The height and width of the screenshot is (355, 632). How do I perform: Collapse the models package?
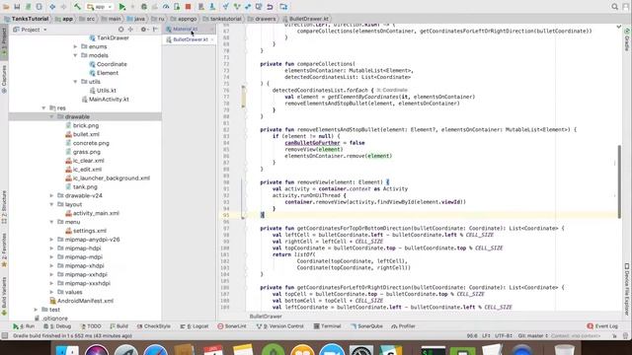point(75,55)
